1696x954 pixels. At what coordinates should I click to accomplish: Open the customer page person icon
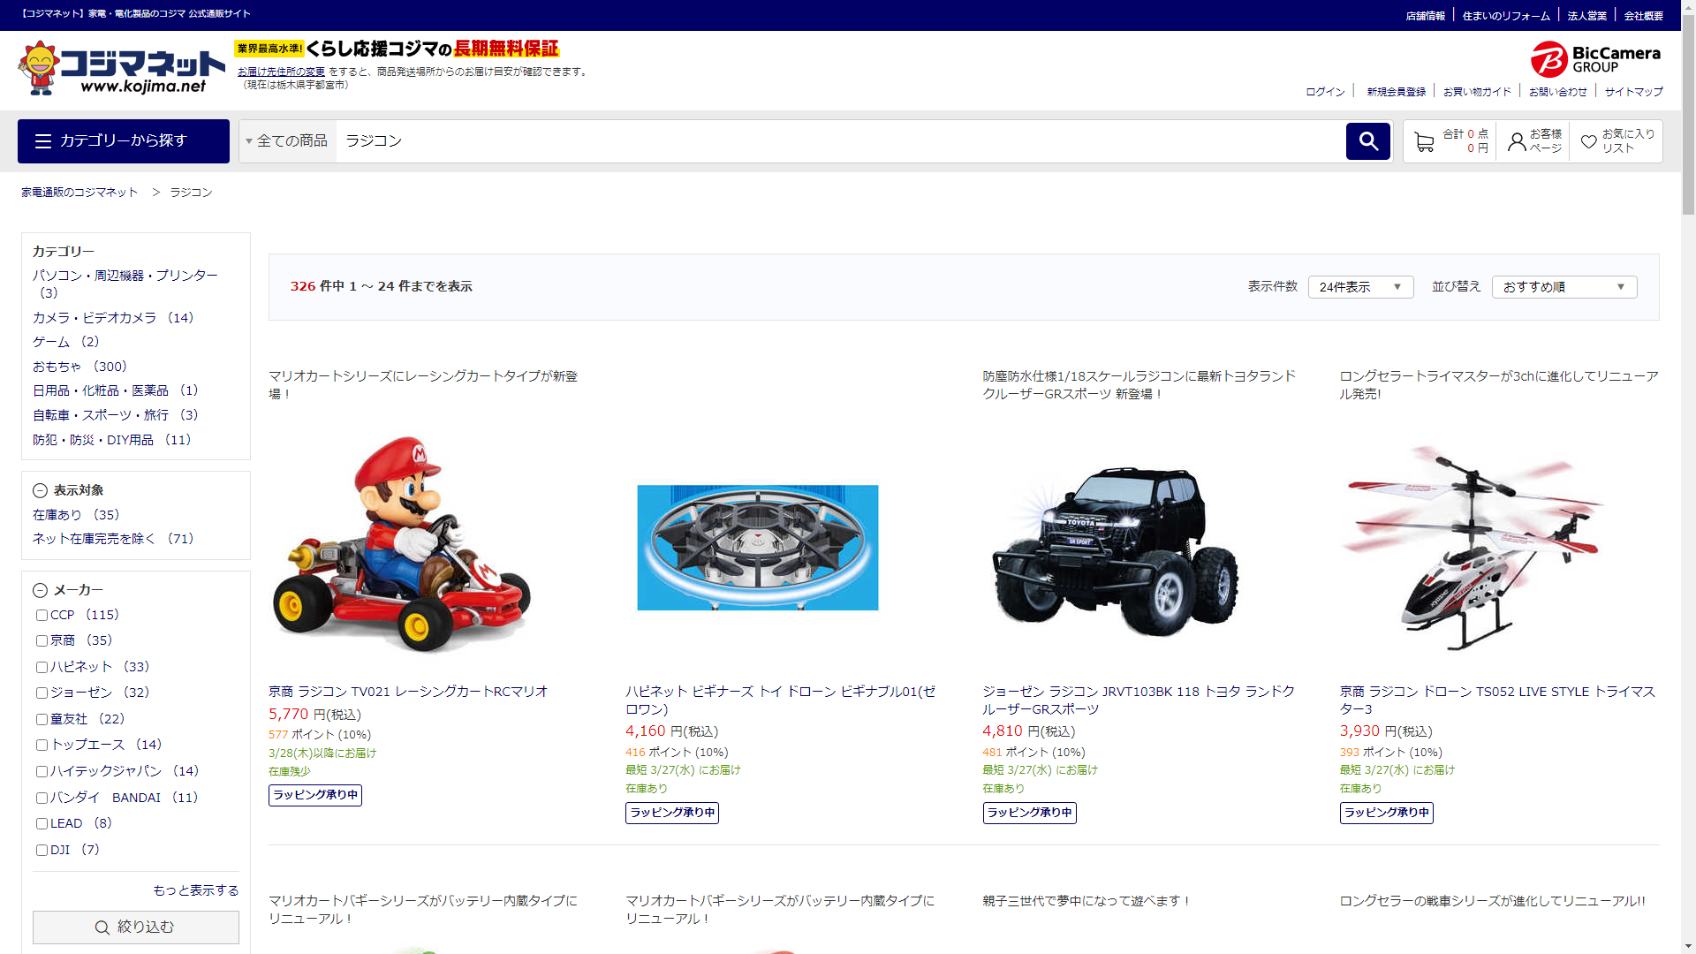pyautogui.click(x=1517, y=142)
